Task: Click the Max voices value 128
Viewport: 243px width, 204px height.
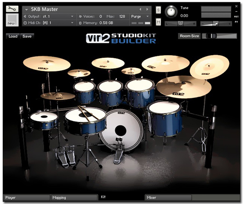Action: pos(122,16)
